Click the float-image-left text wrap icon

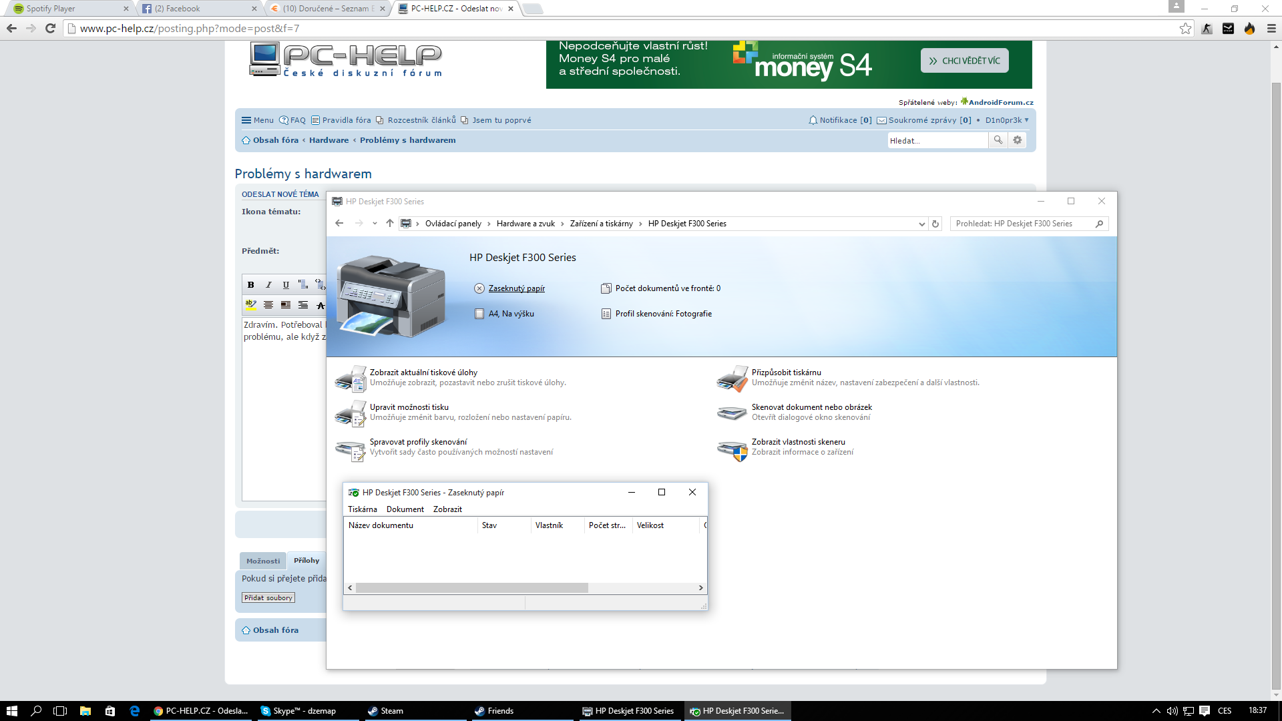click(286, 305)
